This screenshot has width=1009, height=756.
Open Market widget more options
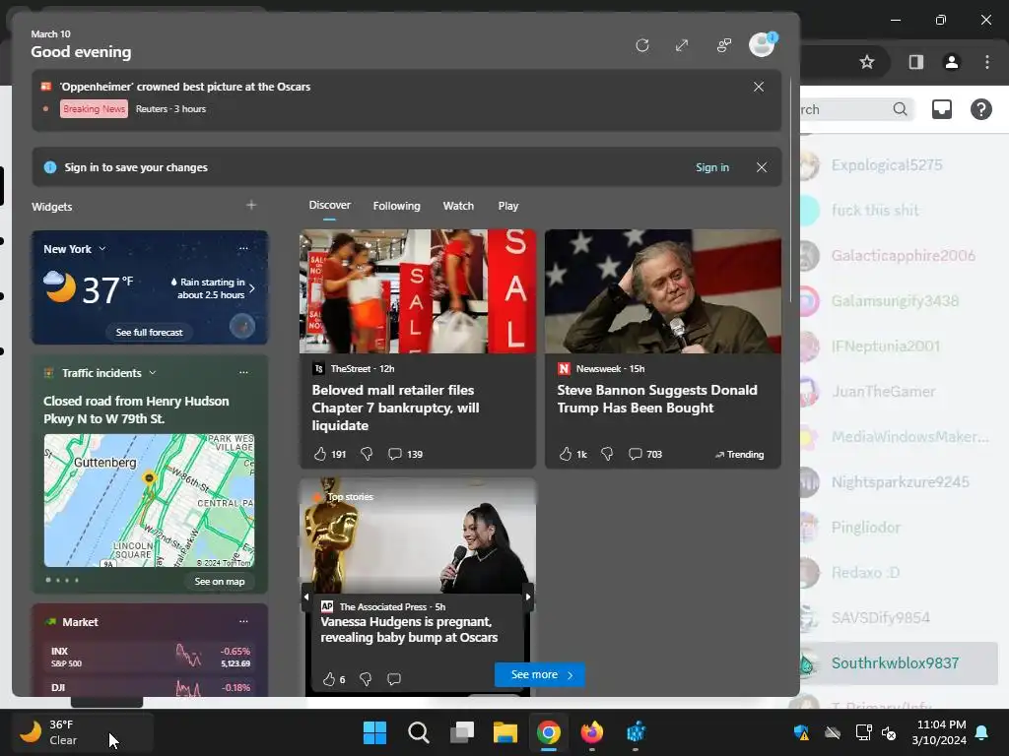243,621
